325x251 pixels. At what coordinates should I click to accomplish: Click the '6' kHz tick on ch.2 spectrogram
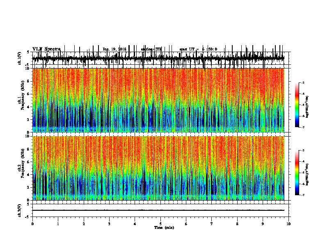click(28, 162)
